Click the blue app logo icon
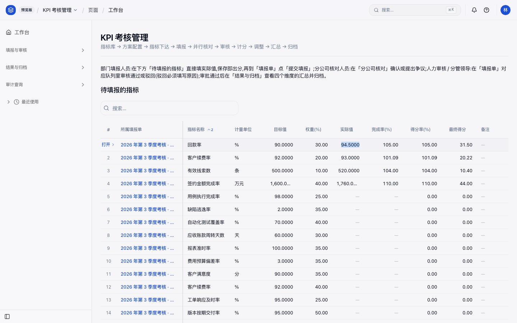The height and width of the screenshot is (323, 517). tap(11, 10)
